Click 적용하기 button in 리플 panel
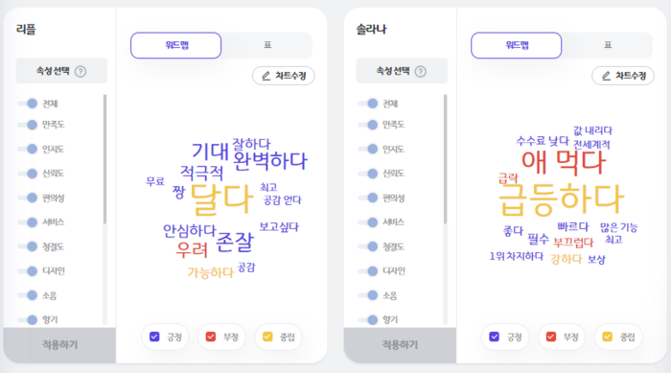671x373 pixels. coord(59,345)
